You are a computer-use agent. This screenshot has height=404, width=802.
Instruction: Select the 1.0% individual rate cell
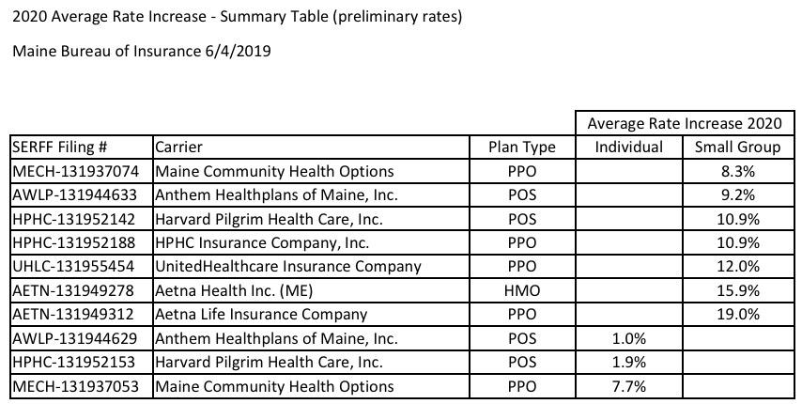coord(628,338)
